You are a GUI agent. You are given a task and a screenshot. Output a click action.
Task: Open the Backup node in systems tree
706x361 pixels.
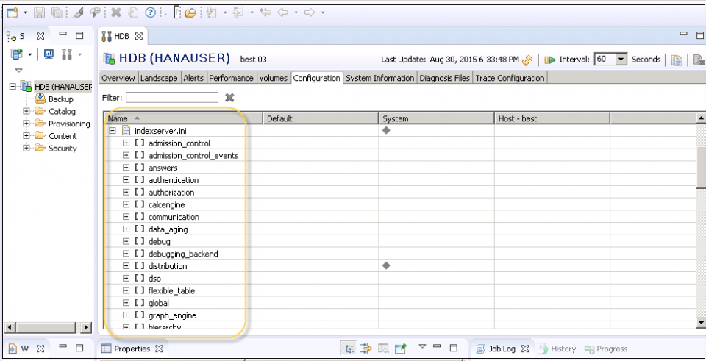point(60,99)
